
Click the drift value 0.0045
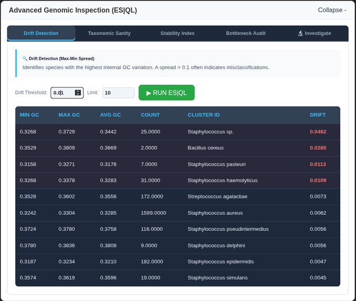[318, 278]
